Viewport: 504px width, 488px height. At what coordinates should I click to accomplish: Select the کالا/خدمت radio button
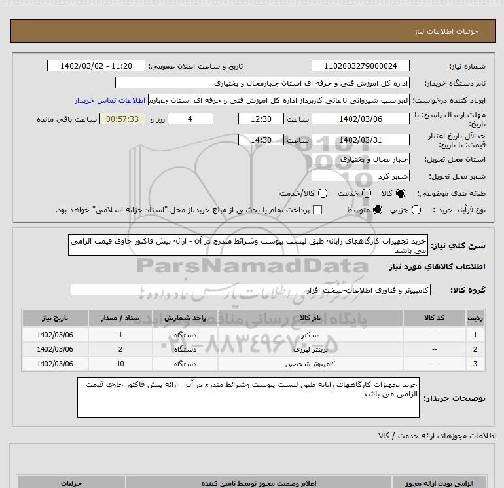(x=323, y=193)
